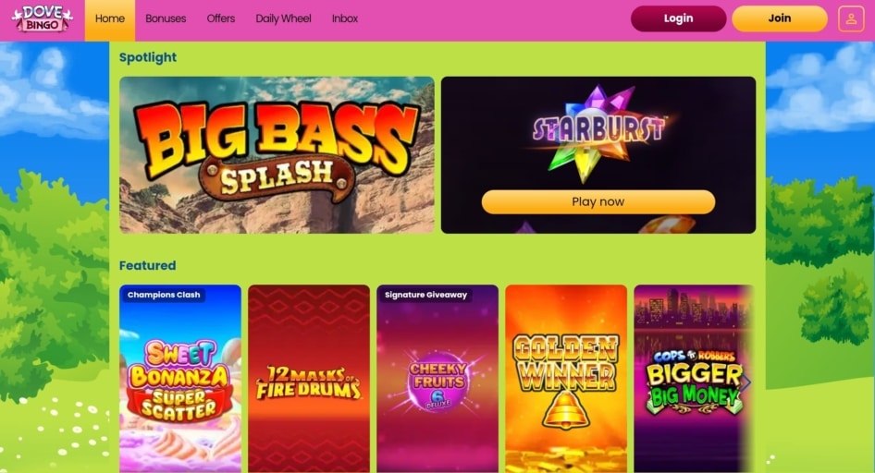The width and height of the screenshot is (875, 473).
Task: Click the Signature Giveaway badge
Action: [425, 295]
